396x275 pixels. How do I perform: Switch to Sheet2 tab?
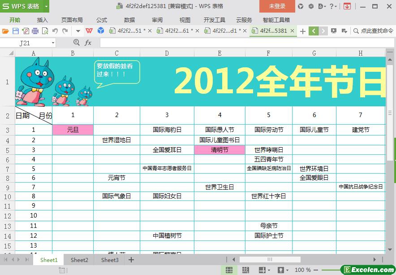click(79, 260)
